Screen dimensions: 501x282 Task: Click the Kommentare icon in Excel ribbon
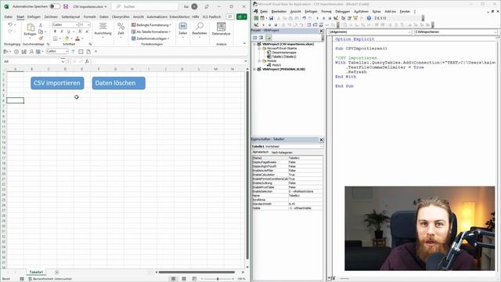(230, 16)
